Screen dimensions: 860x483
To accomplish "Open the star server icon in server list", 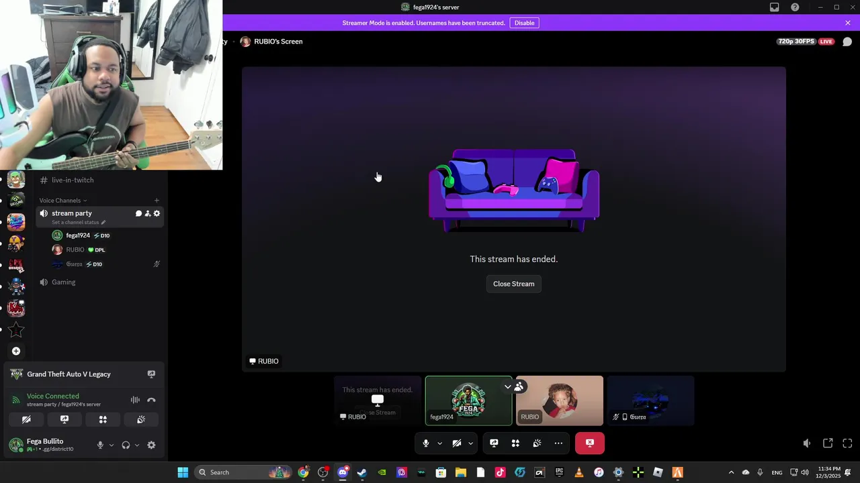I will pyautogui.click(x=16, y=329).
